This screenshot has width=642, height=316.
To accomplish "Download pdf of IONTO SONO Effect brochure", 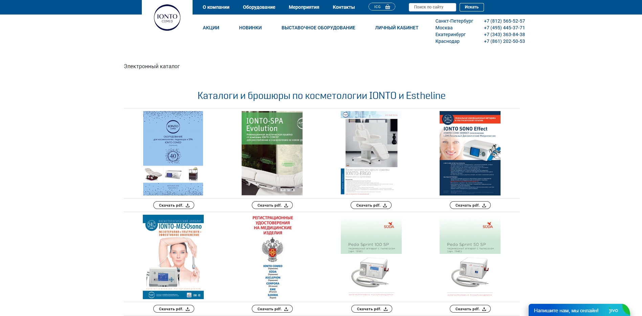I will (470, 205).
